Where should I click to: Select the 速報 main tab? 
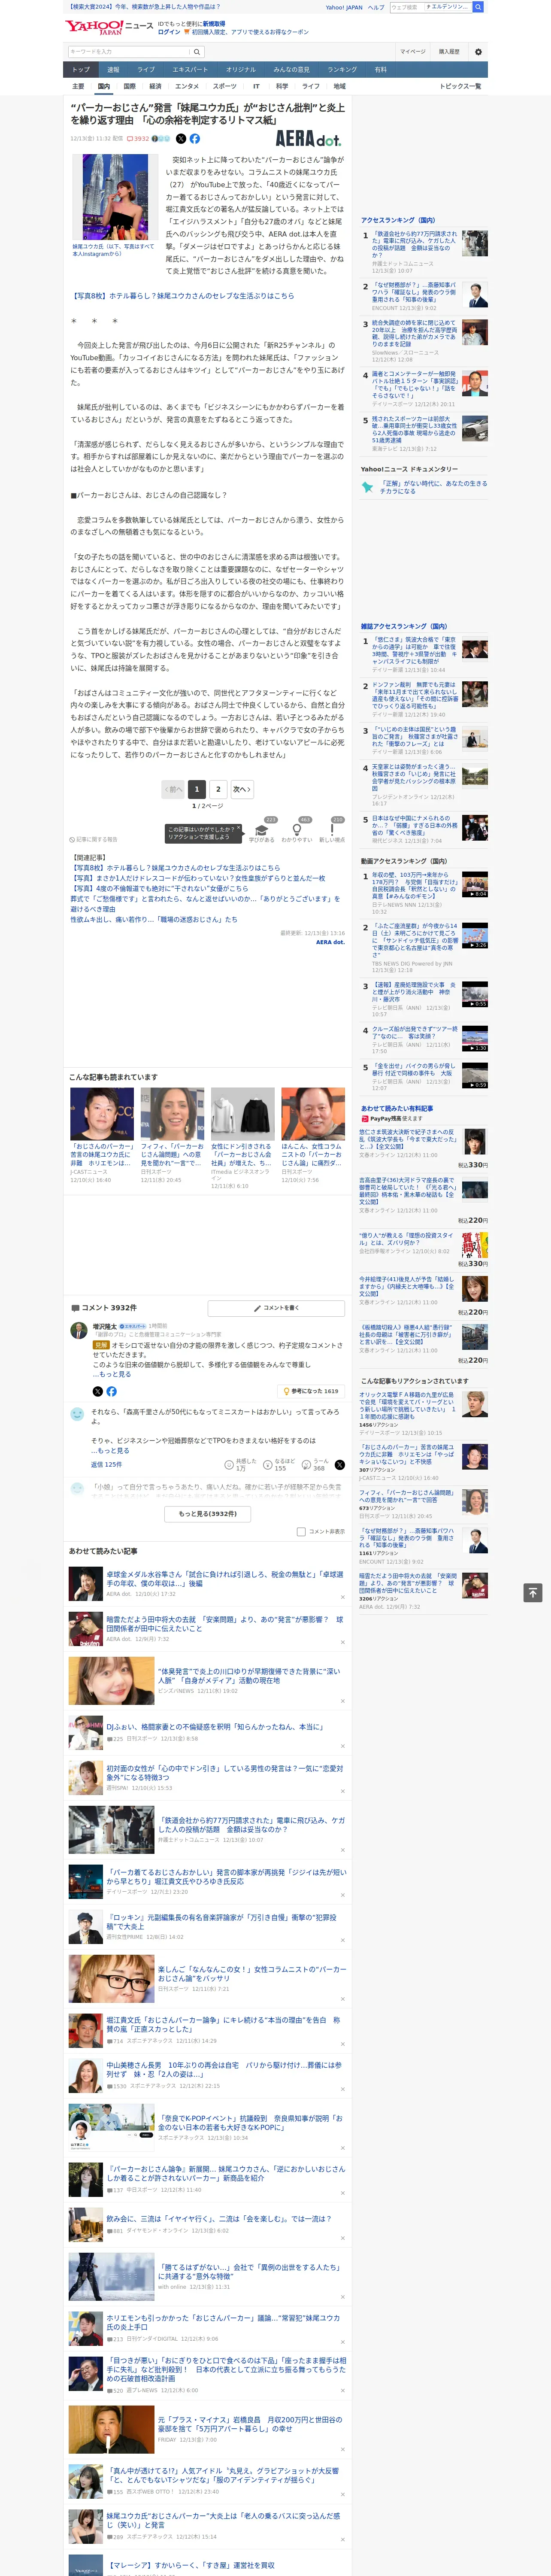pyautogui.click(x=113, y=69)
